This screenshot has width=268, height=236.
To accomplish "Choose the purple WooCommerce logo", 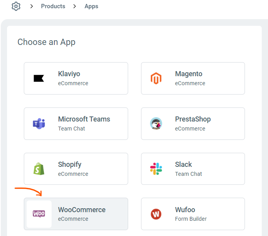I will 39,214.
